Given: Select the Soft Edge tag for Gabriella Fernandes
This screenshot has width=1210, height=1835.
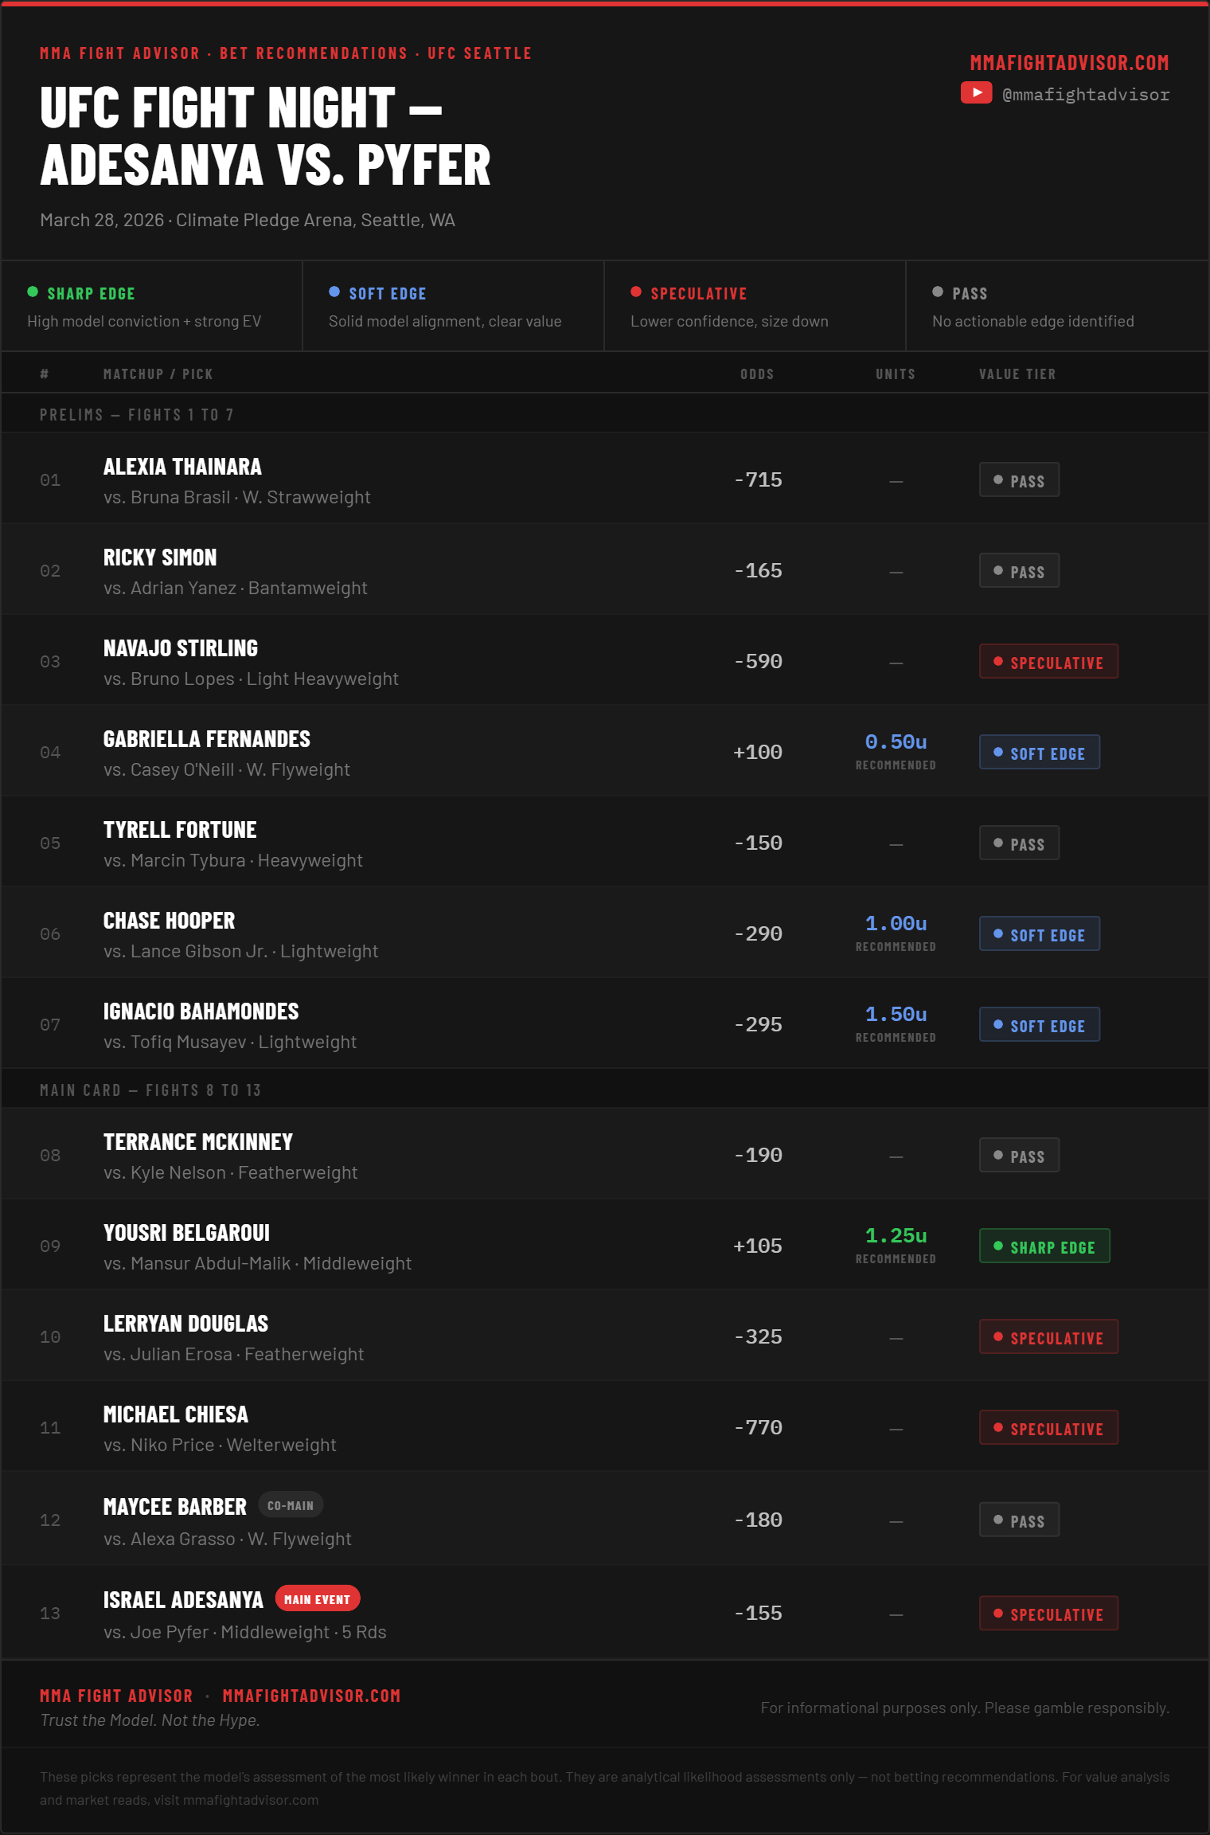Looking at the screenshot, I should (1040, 753).
